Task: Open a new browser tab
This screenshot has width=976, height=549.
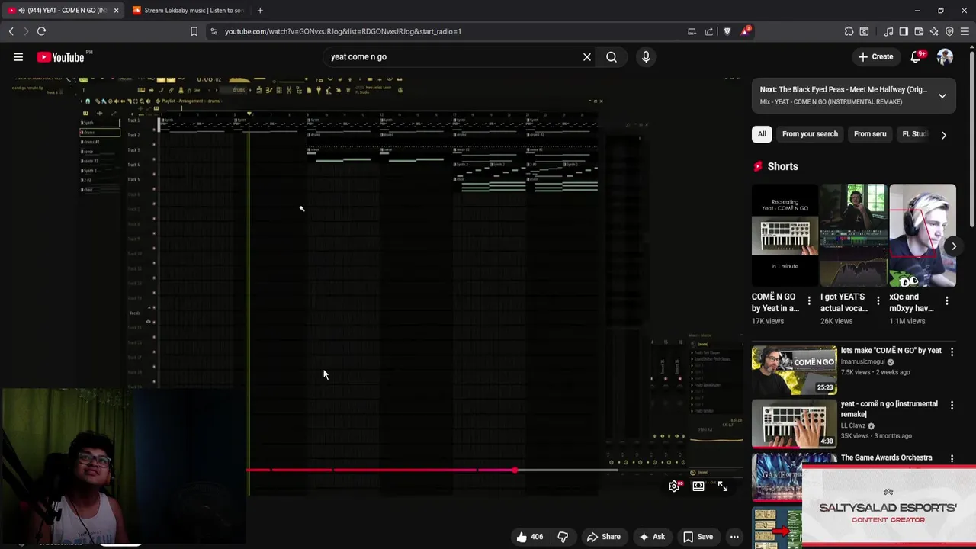Action: point(260,11)
